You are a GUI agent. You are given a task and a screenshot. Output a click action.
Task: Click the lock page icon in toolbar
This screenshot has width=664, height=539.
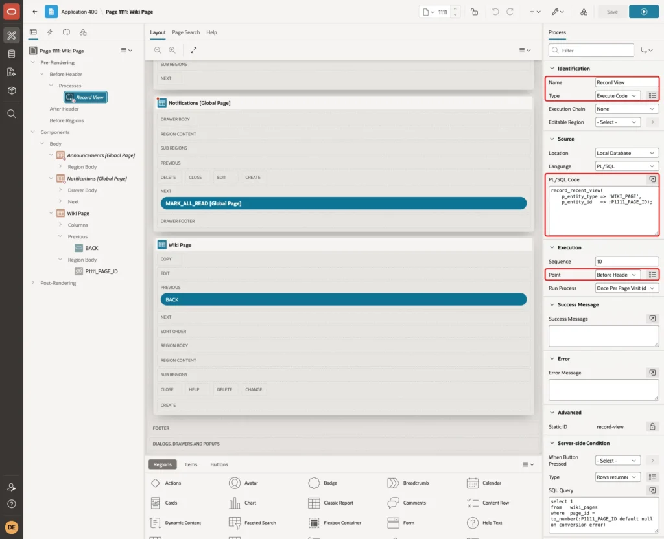pos(474,12)
